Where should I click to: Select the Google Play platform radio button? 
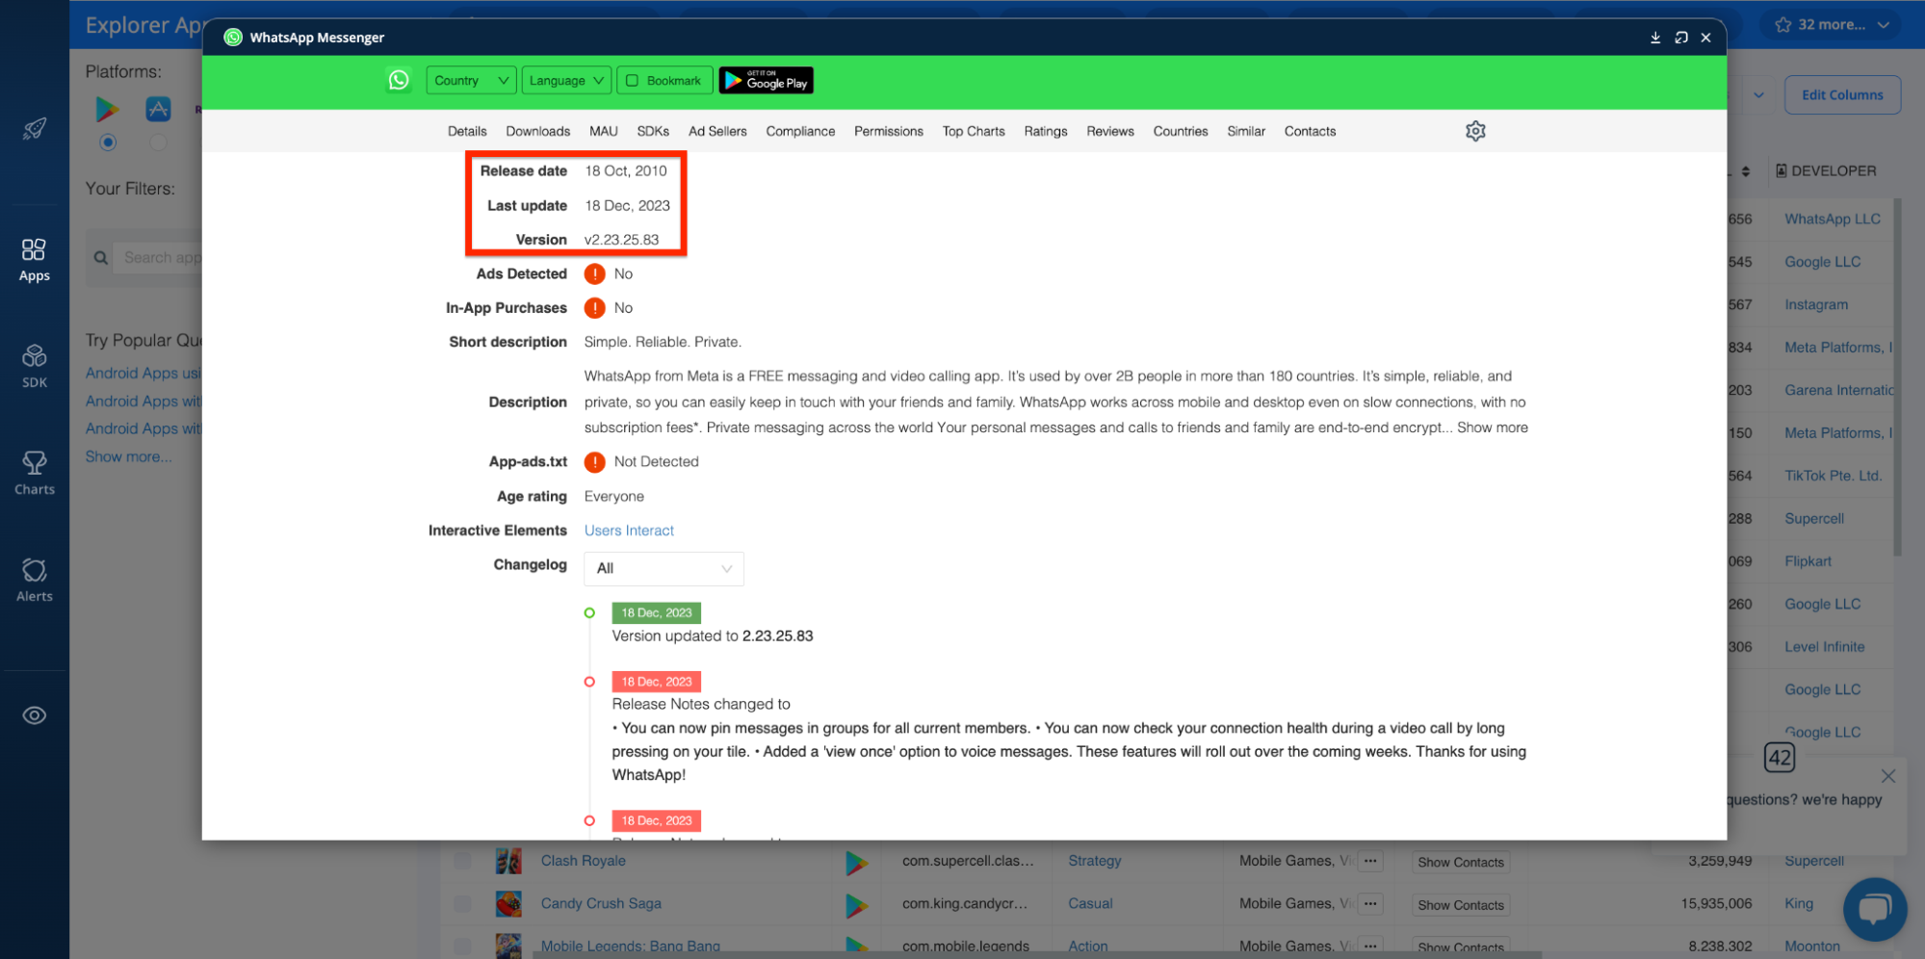pos(108,143)
